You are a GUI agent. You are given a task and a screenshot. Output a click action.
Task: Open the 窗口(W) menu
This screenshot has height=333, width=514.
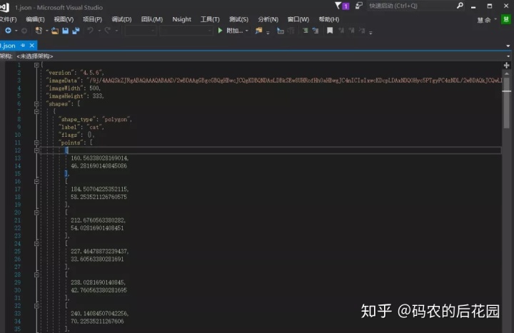point(298,19)
